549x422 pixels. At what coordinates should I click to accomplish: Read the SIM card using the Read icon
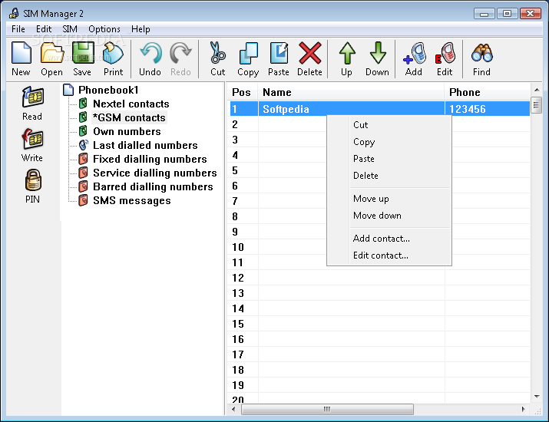point(32,97)
